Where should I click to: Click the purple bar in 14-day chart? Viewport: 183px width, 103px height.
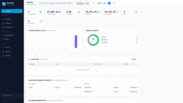tap(76, 42)
